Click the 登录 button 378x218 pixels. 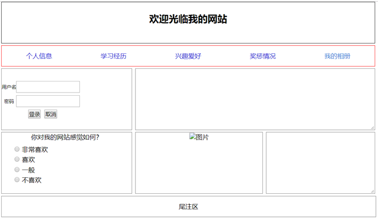pos(35,114)
